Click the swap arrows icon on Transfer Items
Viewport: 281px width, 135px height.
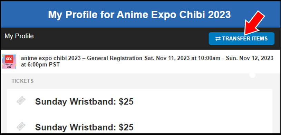click(218, 39)
